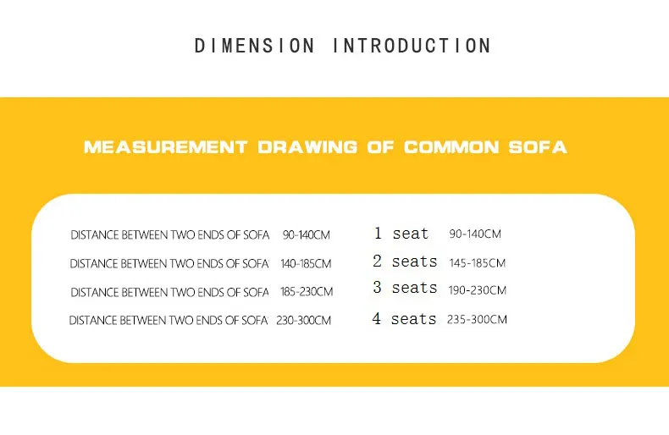This screenshot has height=435, width=669.
Task: Select the '4 seats' label
Action: tap(404, 319)
